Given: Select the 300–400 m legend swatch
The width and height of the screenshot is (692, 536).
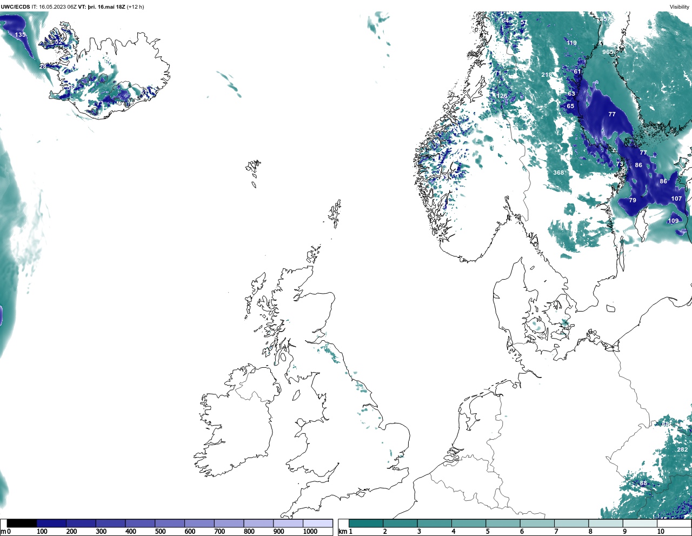Looking at the screenshot, I should tap(111, 523).
